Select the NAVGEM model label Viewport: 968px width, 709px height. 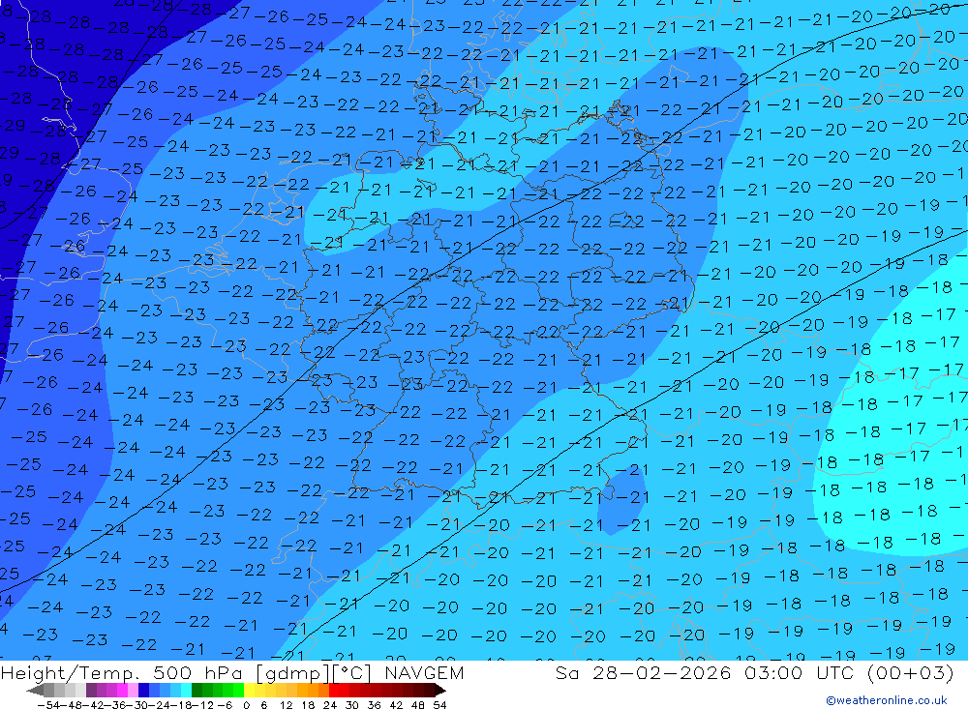(424, 672)
